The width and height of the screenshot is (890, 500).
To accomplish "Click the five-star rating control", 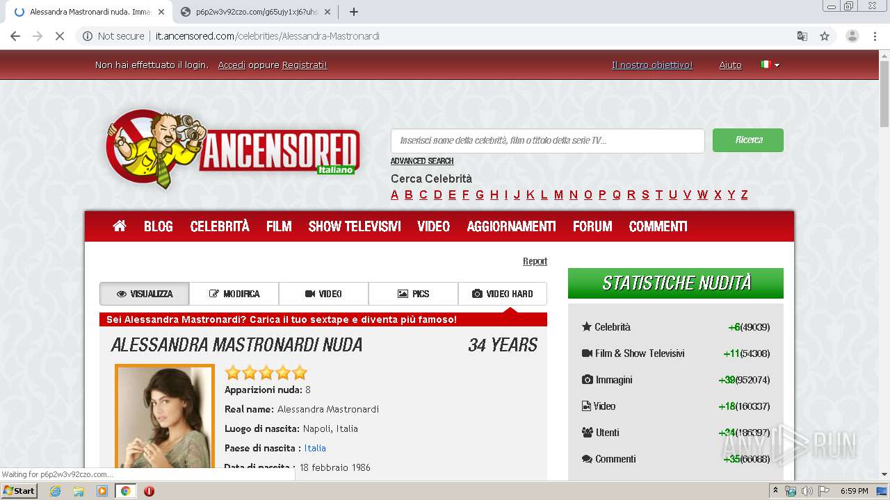I will (x=266, y=372).
